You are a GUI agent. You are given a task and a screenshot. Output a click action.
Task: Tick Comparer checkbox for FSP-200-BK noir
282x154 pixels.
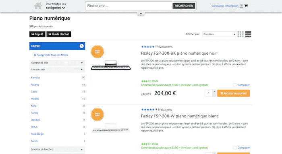235,85
